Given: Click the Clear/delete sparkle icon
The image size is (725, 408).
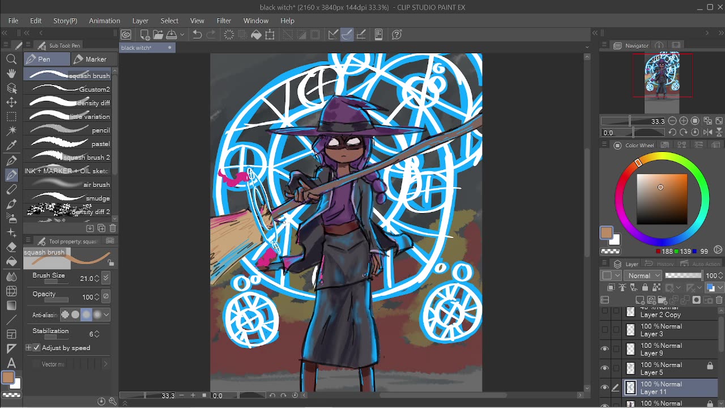Looking at the screenshot, I should (x=229, y=35).
